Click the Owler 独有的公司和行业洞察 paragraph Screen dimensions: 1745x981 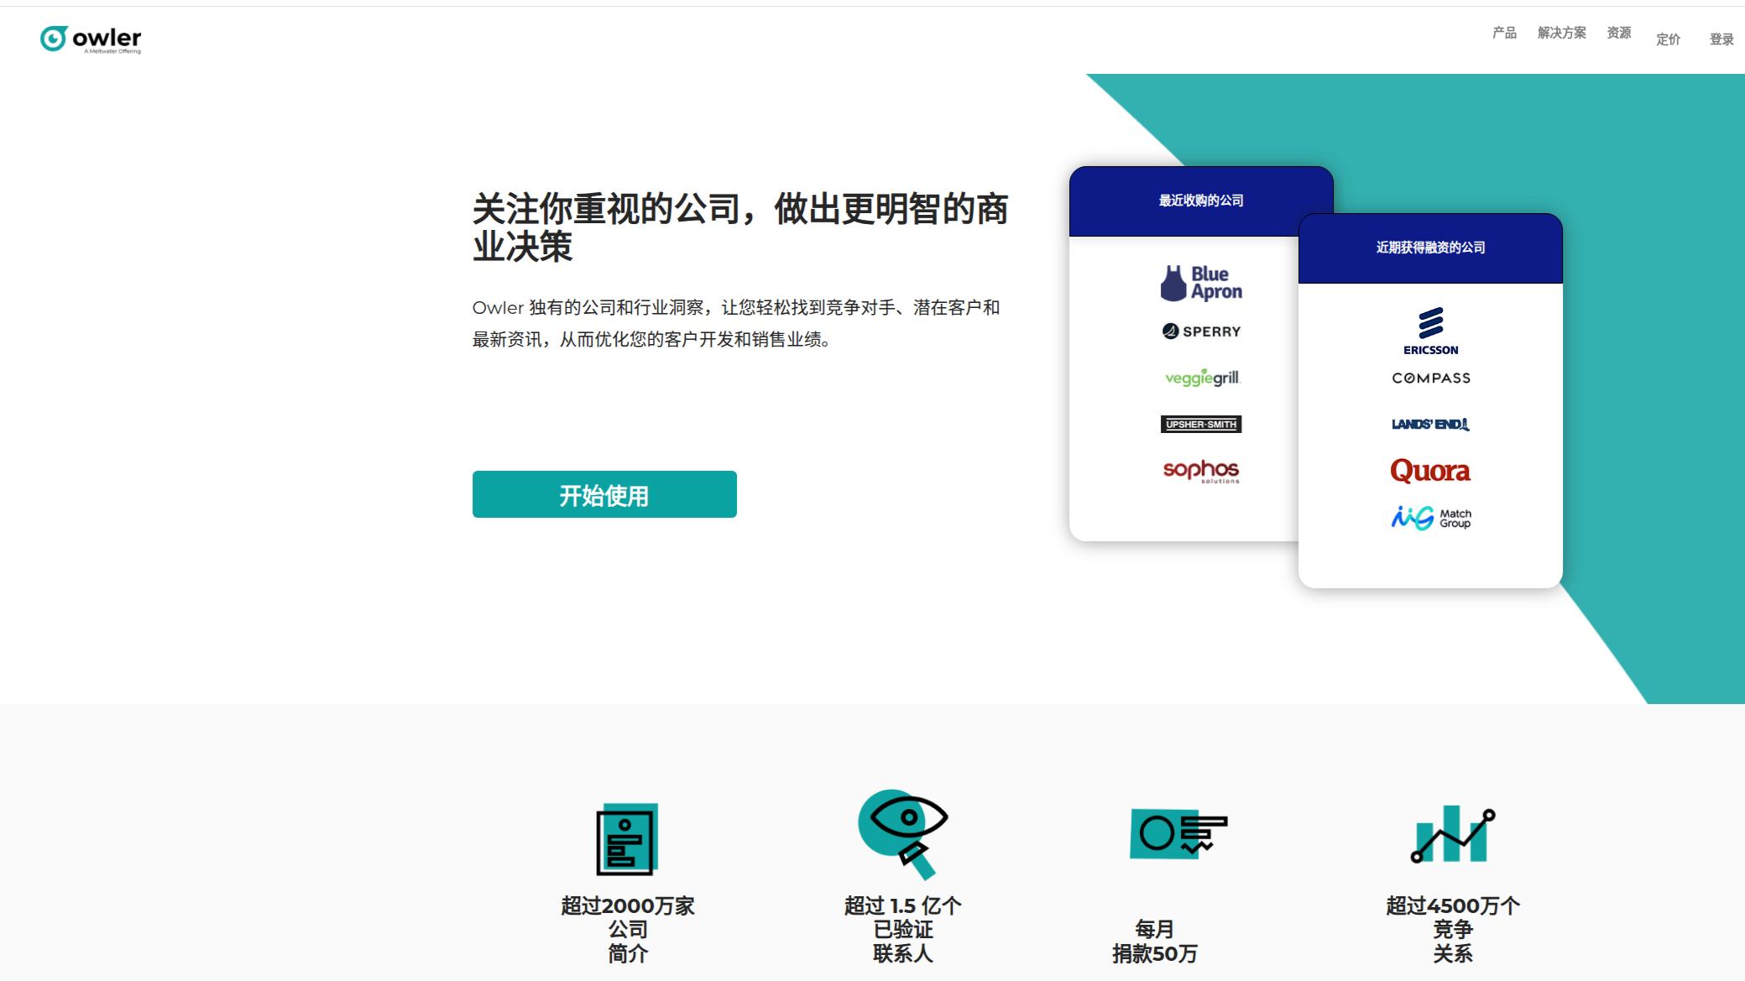click(736, 323)
